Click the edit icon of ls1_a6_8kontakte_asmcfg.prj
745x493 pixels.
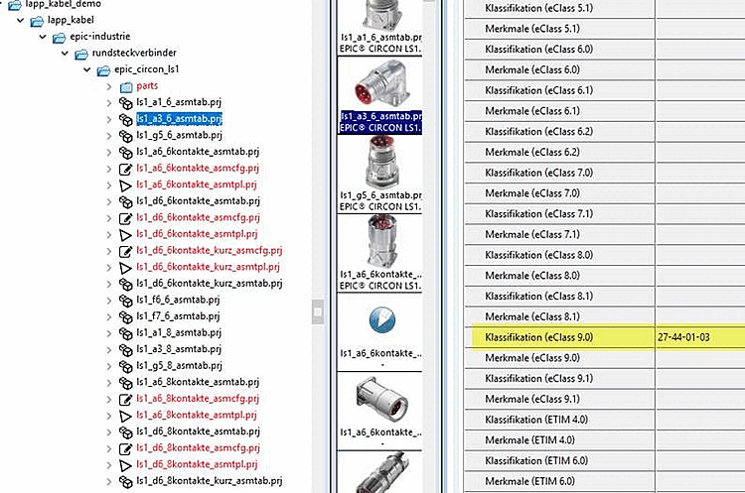(125, 399)
